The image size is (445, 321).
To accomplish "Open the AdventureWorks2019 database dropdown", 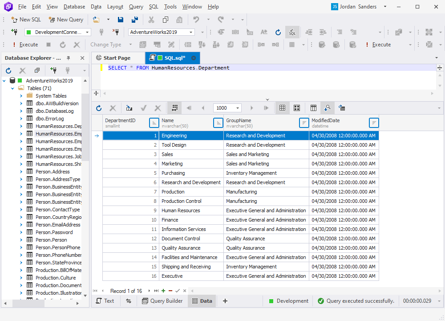I will 191,32.
